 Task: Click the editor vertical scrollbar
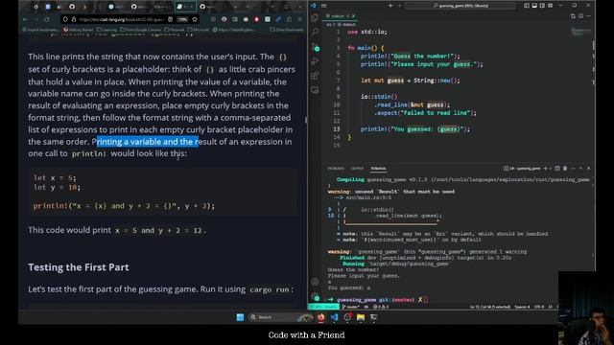(593, 45)
